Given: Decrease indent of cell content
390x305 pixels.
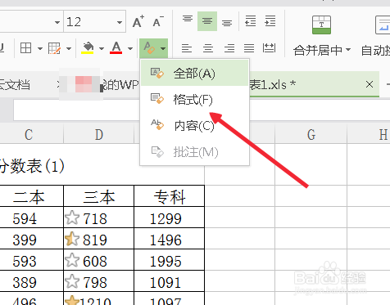Looking at the screenshot, I should coord(251,21).
